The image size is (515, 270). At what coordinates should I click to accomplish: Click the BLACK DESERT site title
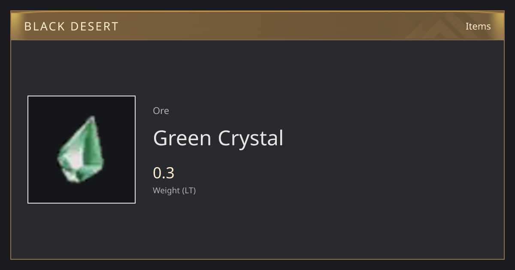pos(71,27)
